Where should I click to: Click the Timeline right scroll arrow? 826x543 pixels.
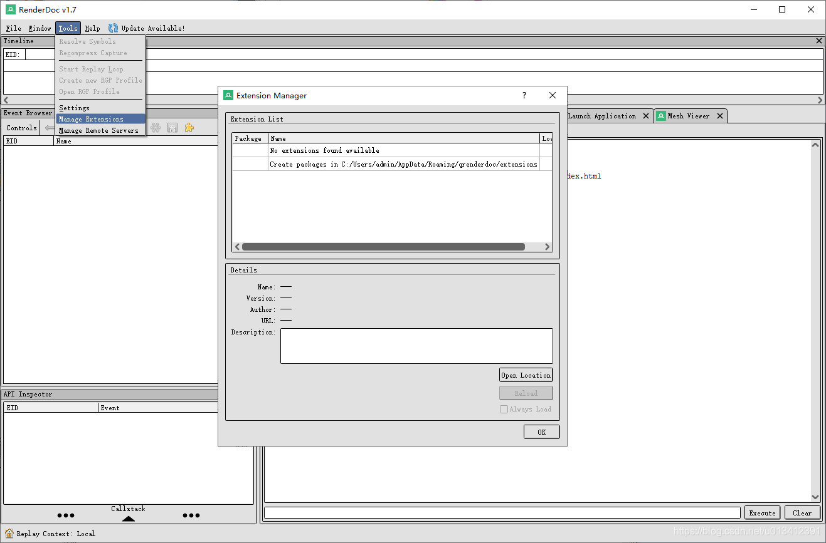pos(820,100)
